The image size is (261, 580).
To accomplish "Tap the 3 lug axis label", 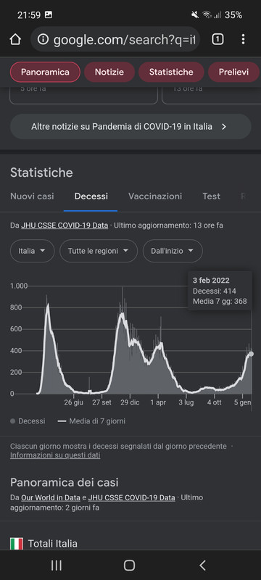I will tap(186, 402).
